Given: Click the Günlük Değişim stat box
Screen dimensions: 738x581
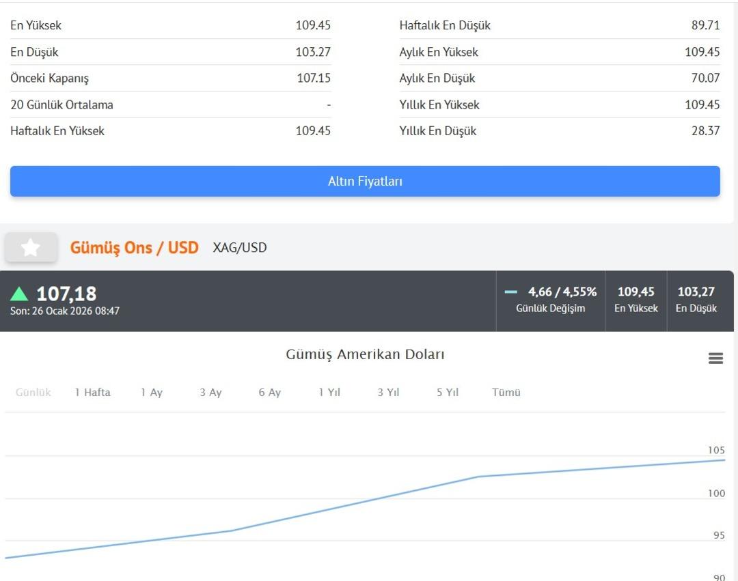Looking at the screenshot, I should pos(551,300).
